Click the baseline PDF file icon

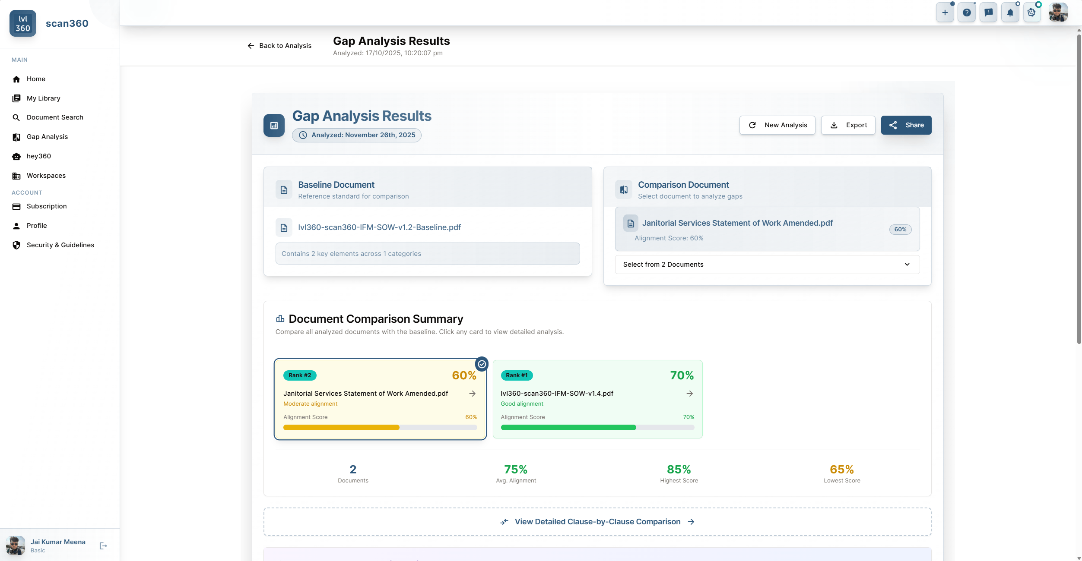coord(284,227)
